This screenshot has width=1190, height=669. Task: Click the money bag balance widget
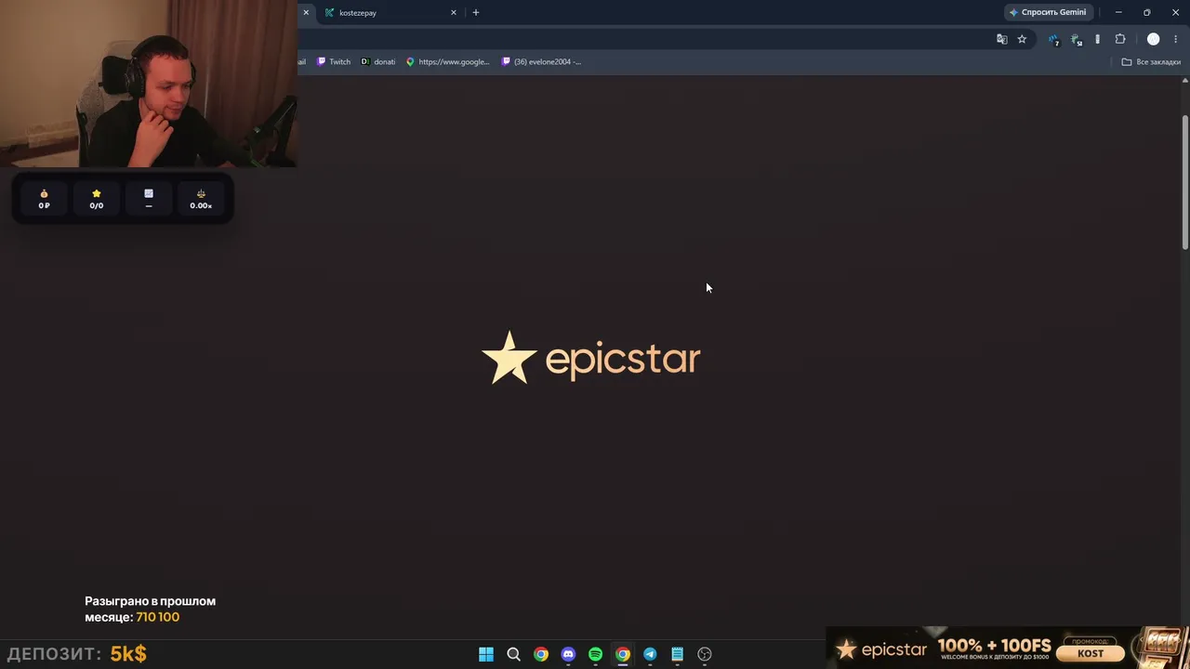click(x=44, y=199)
